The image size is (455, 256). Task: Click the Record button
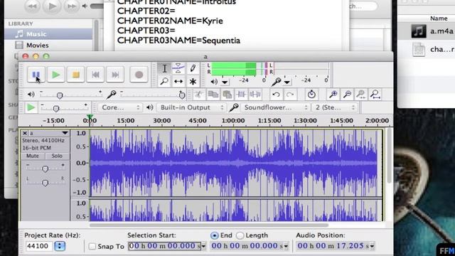139,75
